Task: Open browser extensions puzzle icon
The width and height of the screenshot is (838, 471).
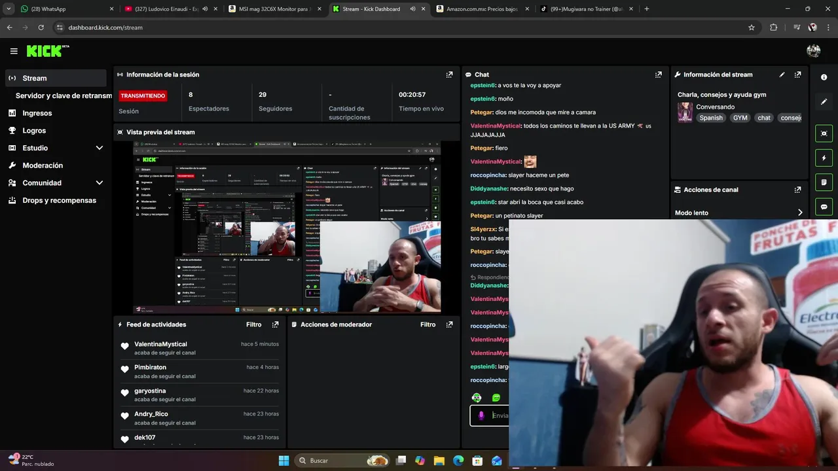Action: (x=773, y=27)
